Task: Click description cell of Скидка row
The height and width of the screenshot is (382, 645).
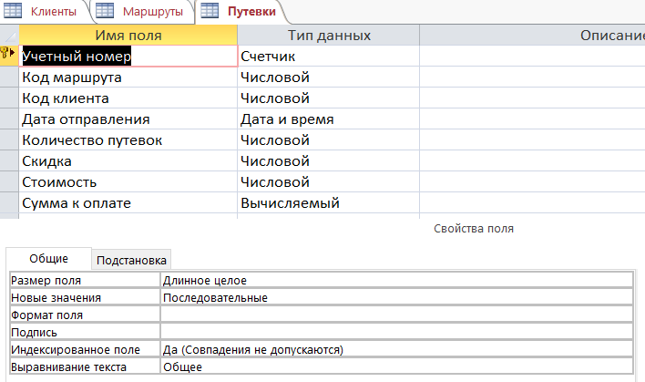Action: [x=532, y=161]
